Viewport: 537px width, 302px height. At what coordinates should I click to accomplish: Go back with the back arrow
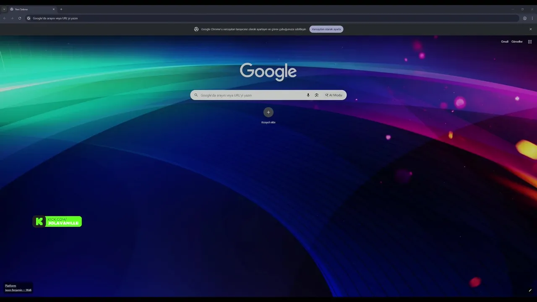(x=5, y=18)
